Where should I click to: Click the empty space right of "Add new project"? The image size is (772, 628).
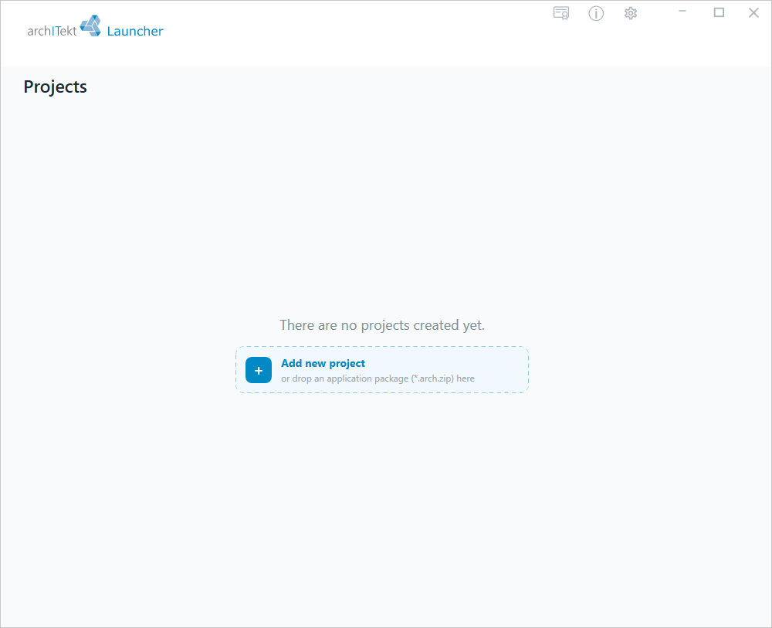[443, 364]
